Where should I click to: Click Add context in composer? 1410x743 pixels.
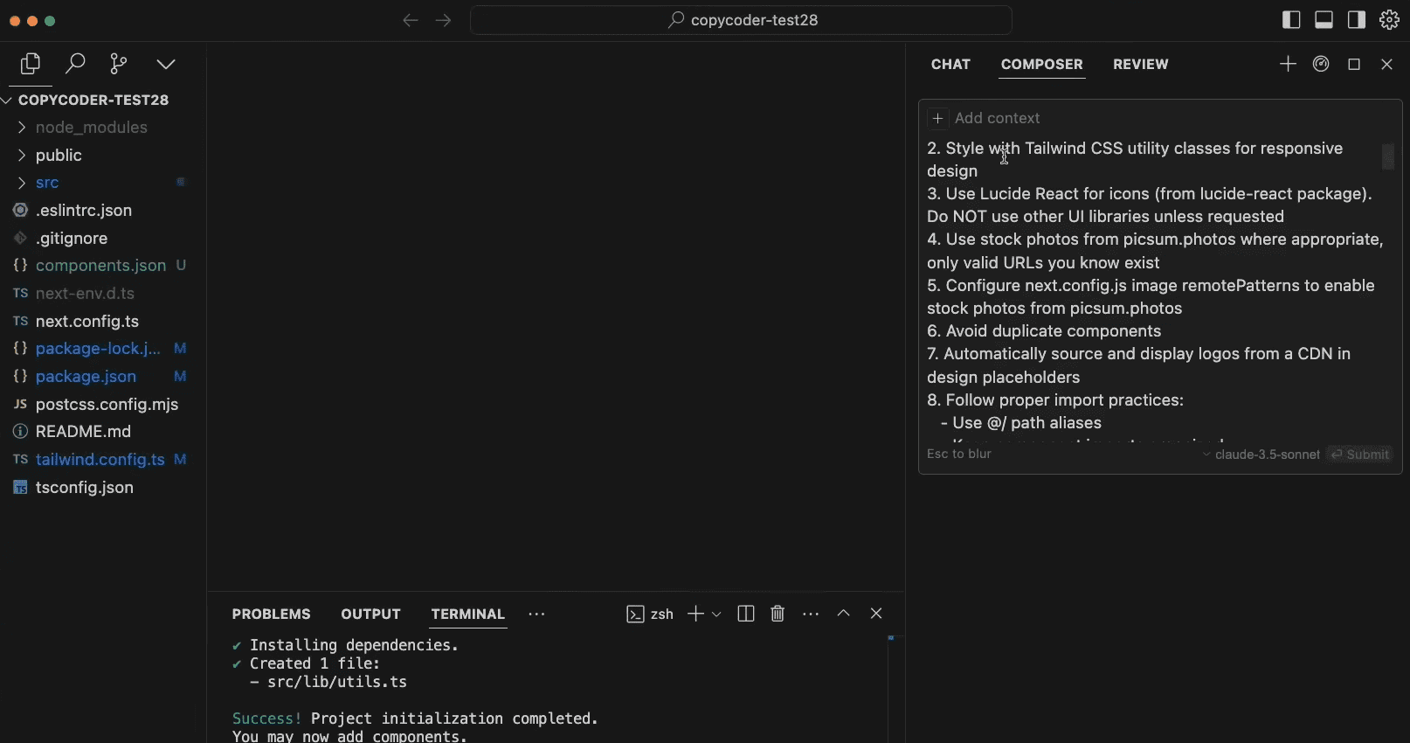tap(986, 119)
